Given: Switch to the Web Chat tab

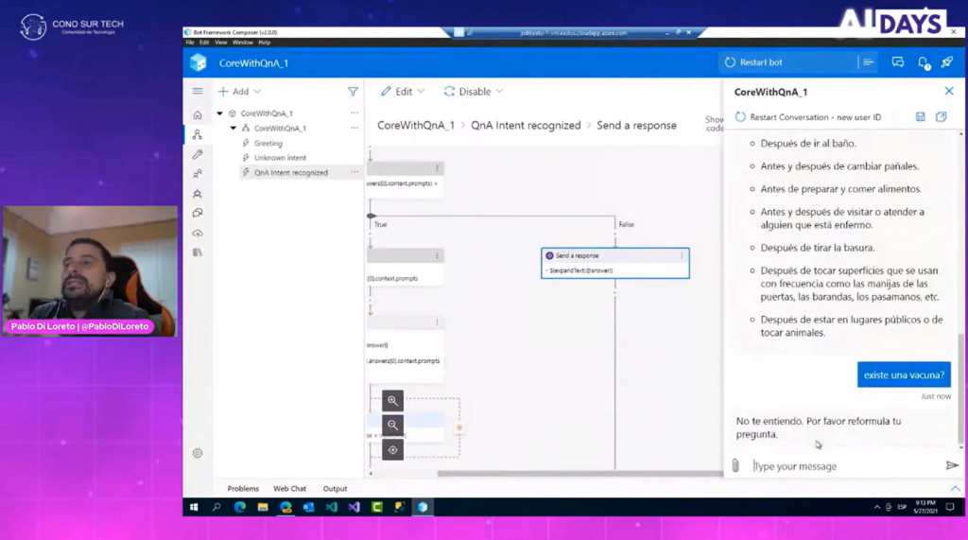Looking at the screenshot, I should [289, 488].
